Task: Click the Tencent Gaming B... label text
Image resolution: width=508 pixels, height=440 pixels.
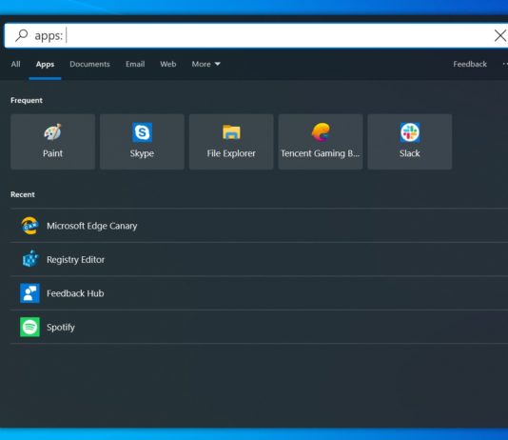Action: click(320, 153)
